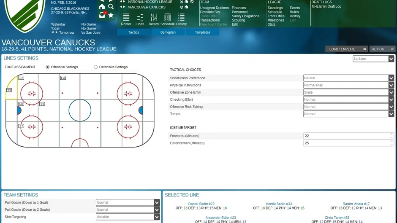Screen dimensions: 397x223
Task: Open Scouting menu item
Action: point(238,20)
